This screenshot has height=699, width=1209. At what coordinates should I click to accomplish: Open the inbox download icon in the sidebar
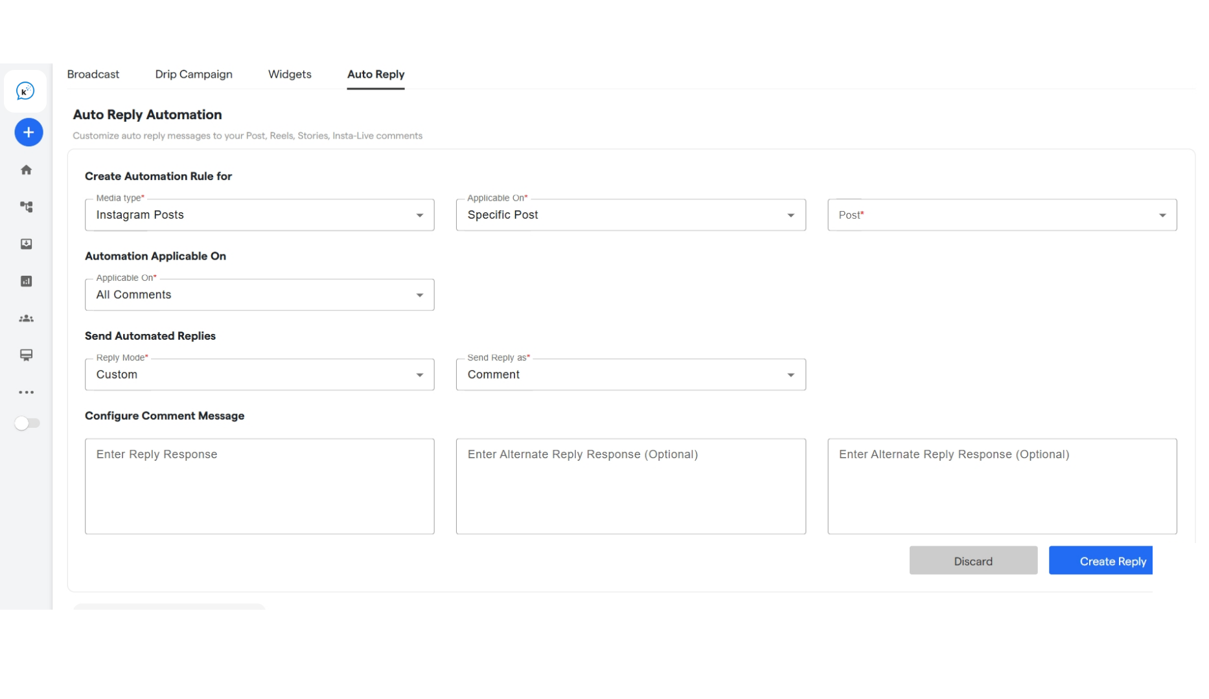coord(27,244)
